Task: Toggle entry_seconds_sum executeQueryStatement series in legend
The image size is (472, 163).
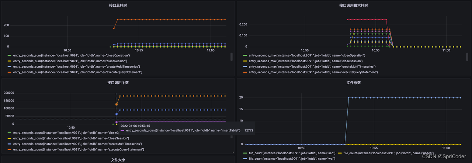Action: (77, 72)
